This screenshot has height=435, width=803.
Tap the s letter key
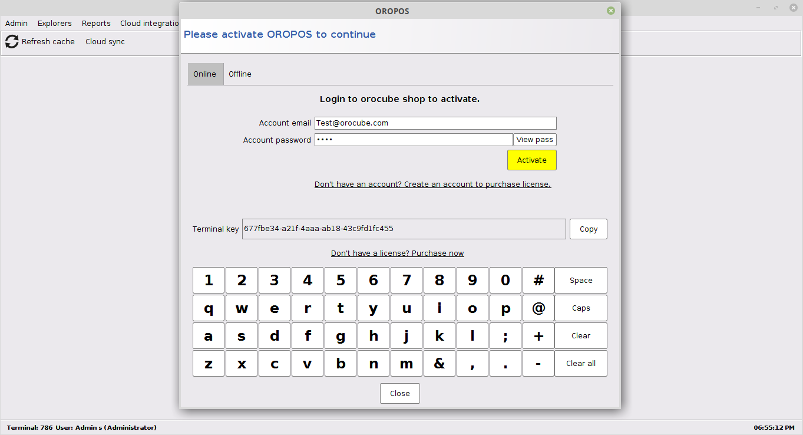[x=242, y=336]
